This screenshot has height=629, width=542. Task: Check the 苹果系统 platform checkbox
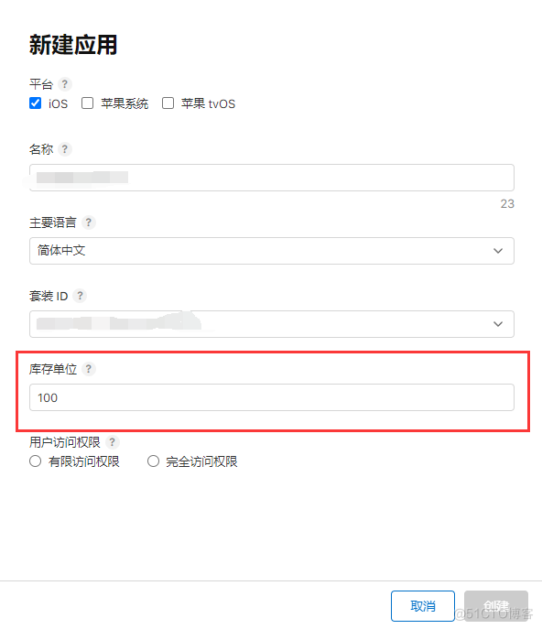tap(88, 103)
